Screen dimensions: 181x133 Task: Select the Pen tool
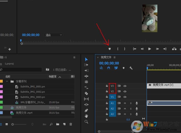[x=86, y=110]
